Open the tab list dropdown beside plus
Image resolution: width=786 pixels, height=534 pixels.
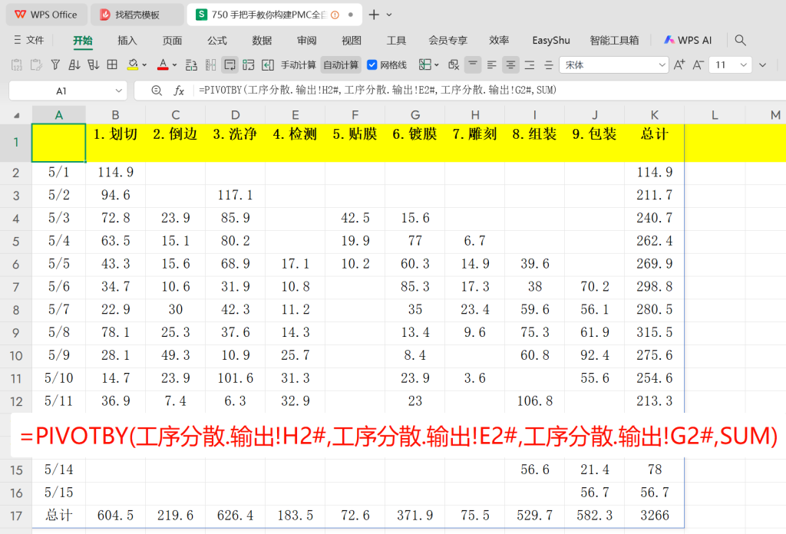click(389, 15)
